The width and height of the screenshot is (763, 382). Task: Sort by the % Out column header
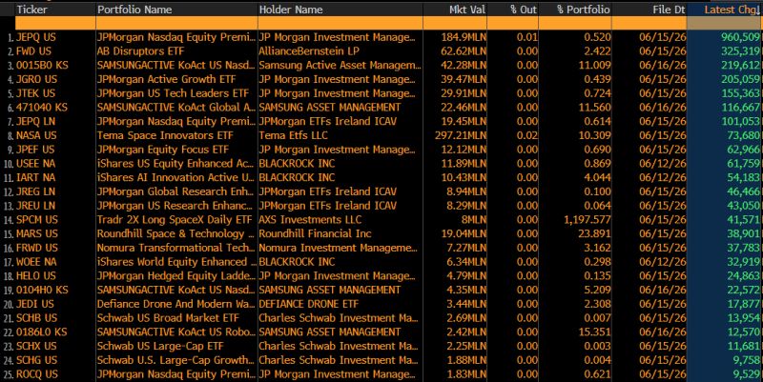pos(513,10)
